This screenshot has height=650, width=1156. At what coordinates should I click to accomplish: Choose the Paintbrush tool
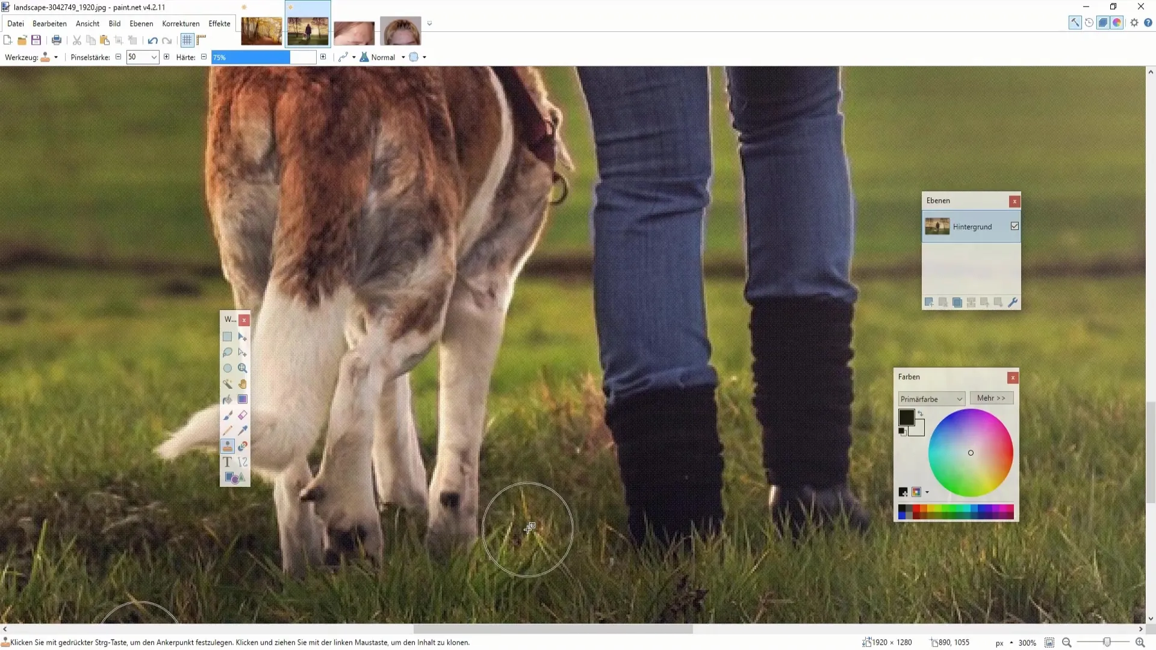(x=228, y=415)
